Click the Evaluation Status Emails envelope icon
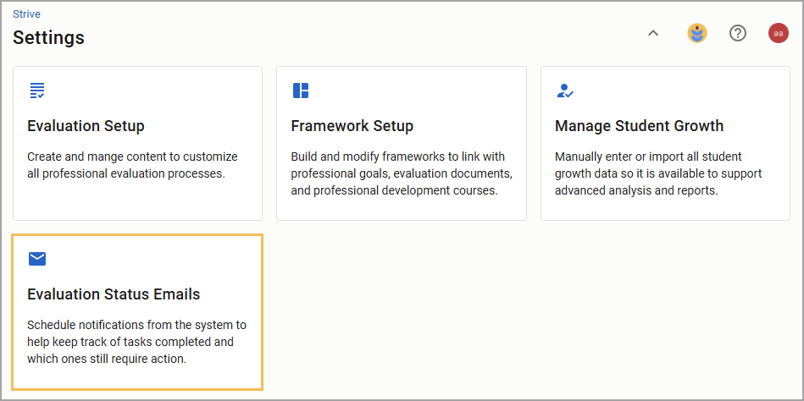 click(x=37, y=259)
